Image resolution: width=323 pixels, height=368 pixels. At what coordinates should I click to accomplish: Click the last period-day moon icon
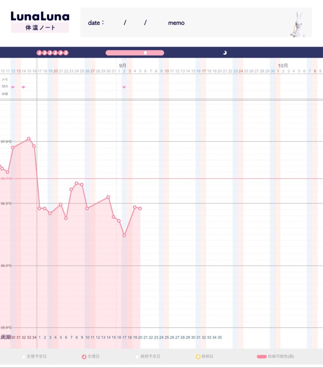coord(66,53)
